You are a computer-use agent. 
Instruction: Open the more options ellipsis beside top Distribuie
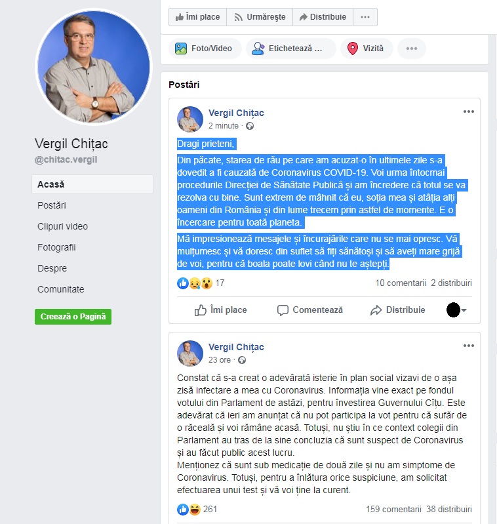pyautogui.click(x=365, y=17)
